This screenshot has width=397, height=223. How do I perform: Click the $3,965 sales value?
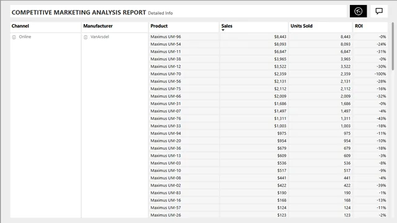coord(280,59)
